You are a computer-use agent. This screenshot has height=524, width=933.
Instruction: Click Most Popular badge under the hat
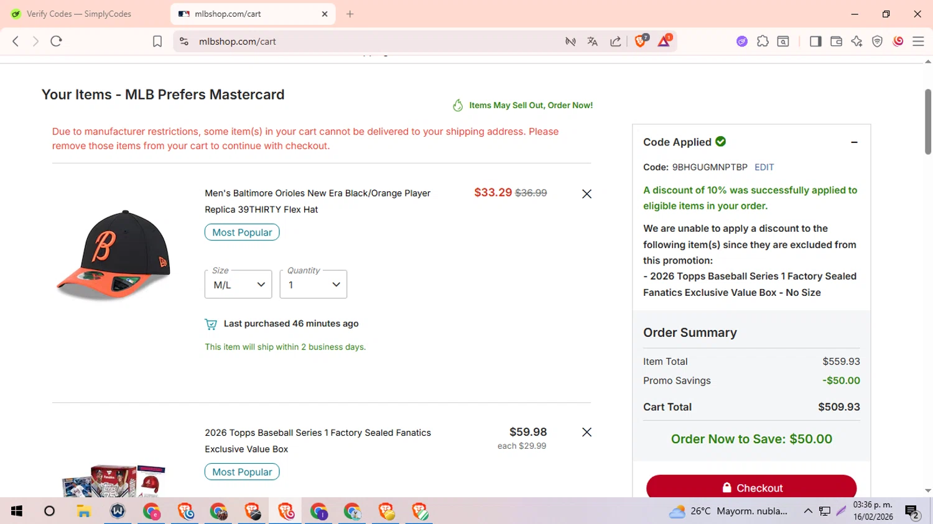coord(242,232)
